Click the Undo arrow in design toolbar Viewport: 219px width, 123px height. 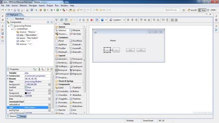[x=71, y=20]
